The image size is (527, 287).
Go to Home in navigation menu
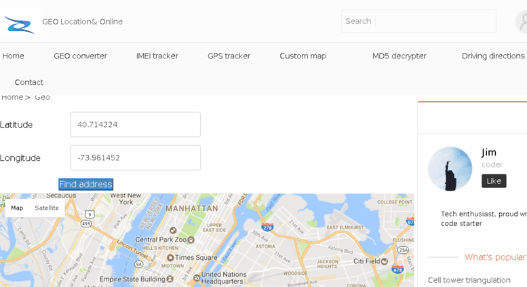click(13, 56)
